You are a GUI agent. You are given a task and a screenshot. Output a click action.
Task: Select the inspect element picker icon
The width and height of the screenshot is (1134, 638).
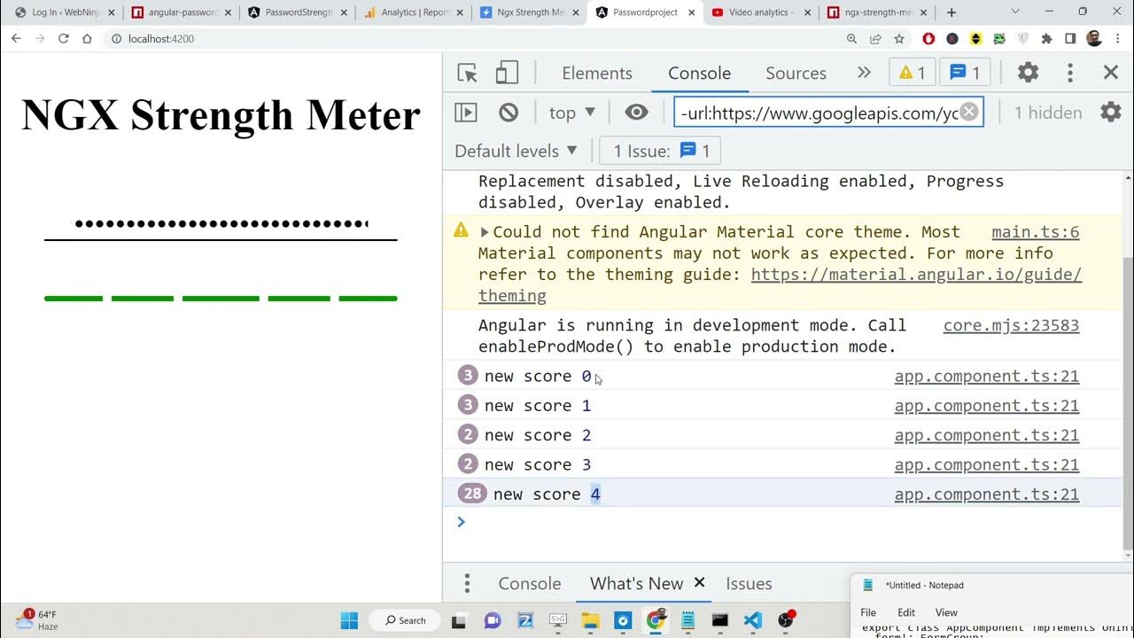(468, 74)
